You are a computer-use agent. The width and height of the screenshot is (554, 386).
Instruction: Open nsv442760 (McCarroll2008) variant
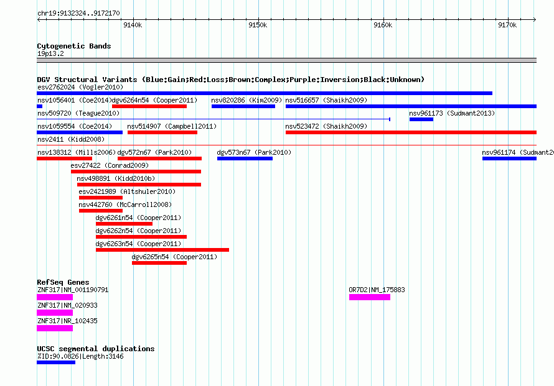tap(125, 204)
